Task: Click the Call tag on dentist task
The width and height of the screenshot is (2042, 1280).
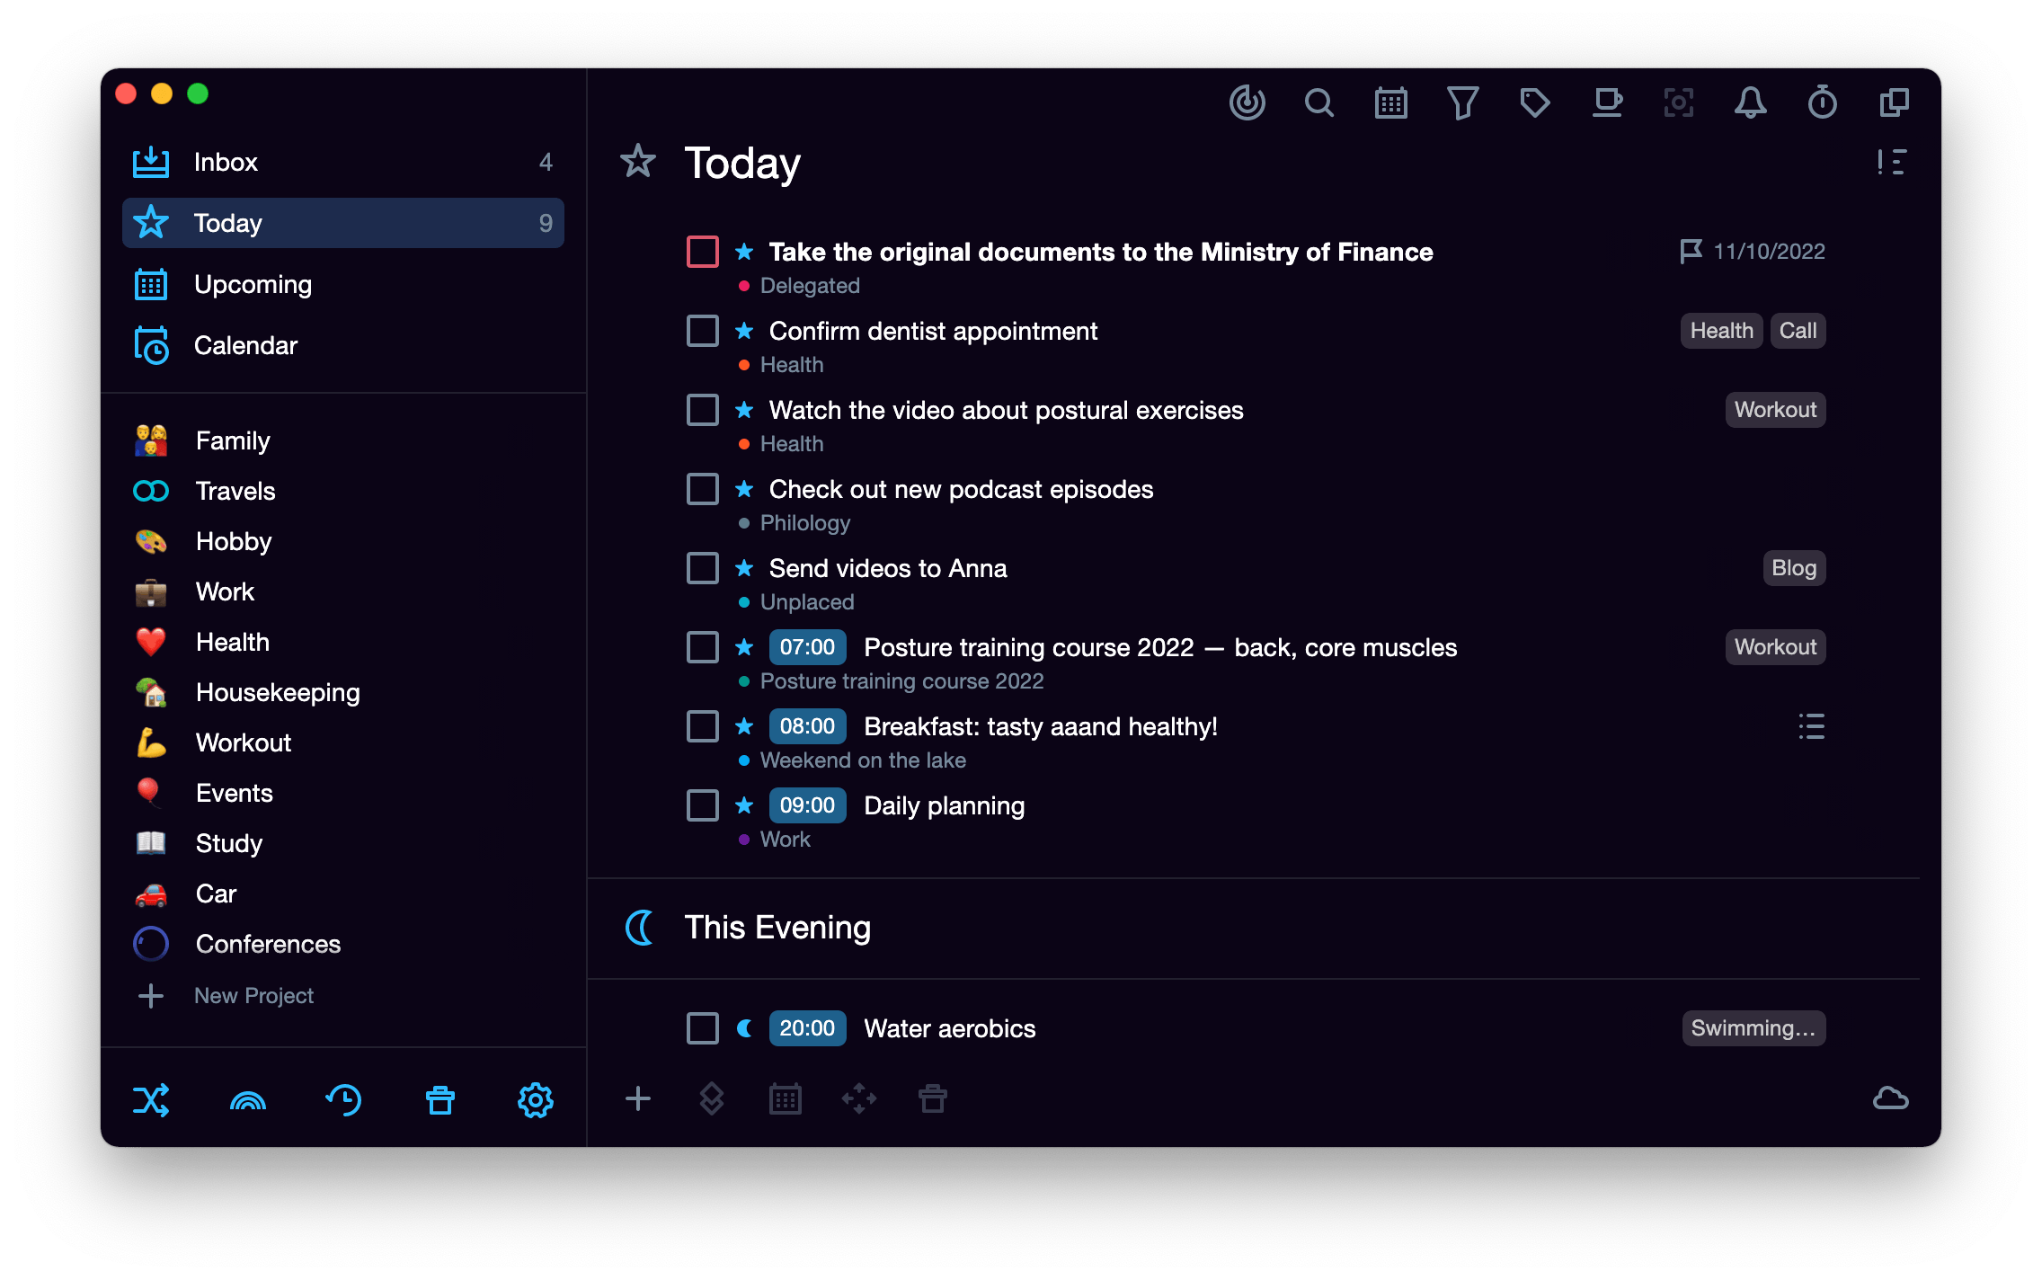Action: tap(1798, 331)
